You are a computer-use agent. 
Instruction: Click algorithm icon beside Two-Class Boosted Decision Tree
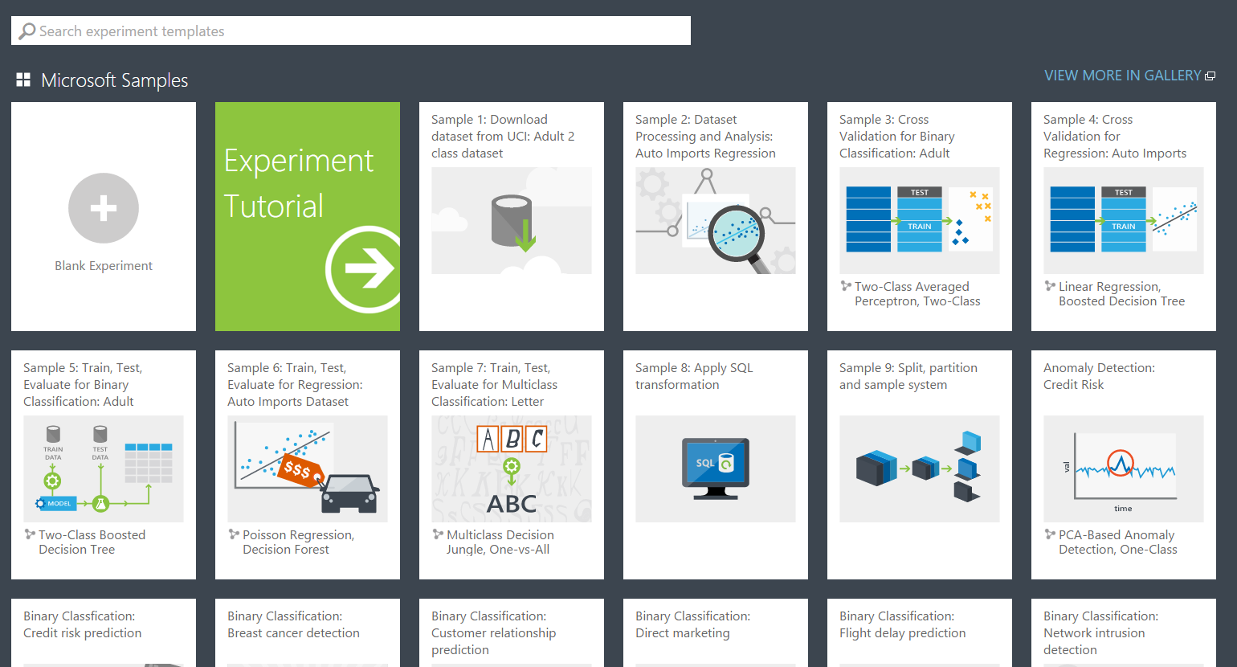pos(30,534)
